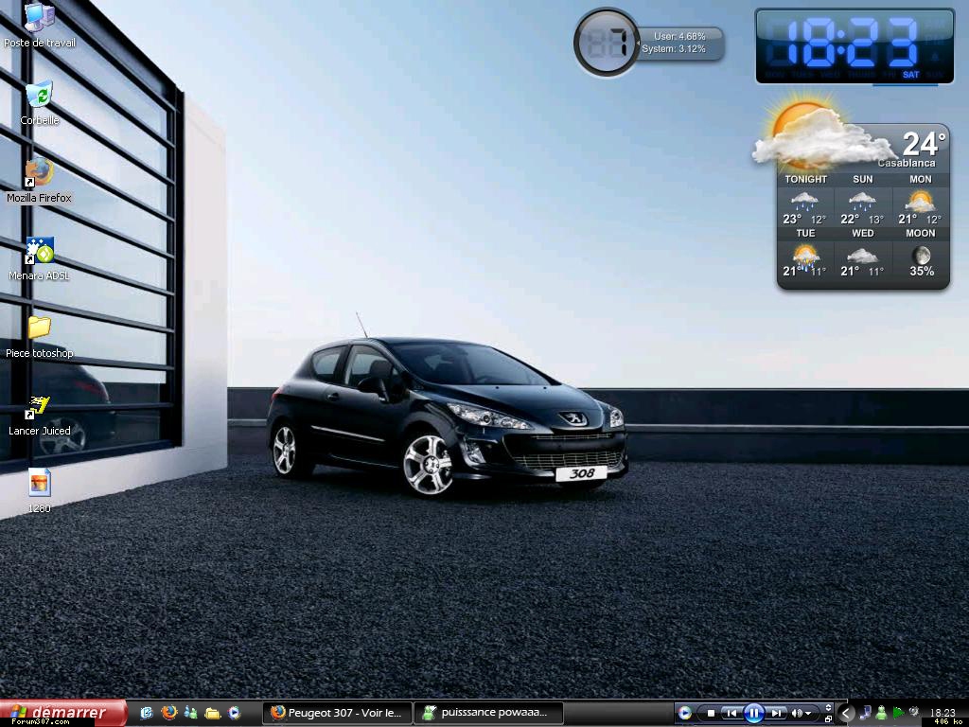Click the sun shower icon under TUE

805,256
